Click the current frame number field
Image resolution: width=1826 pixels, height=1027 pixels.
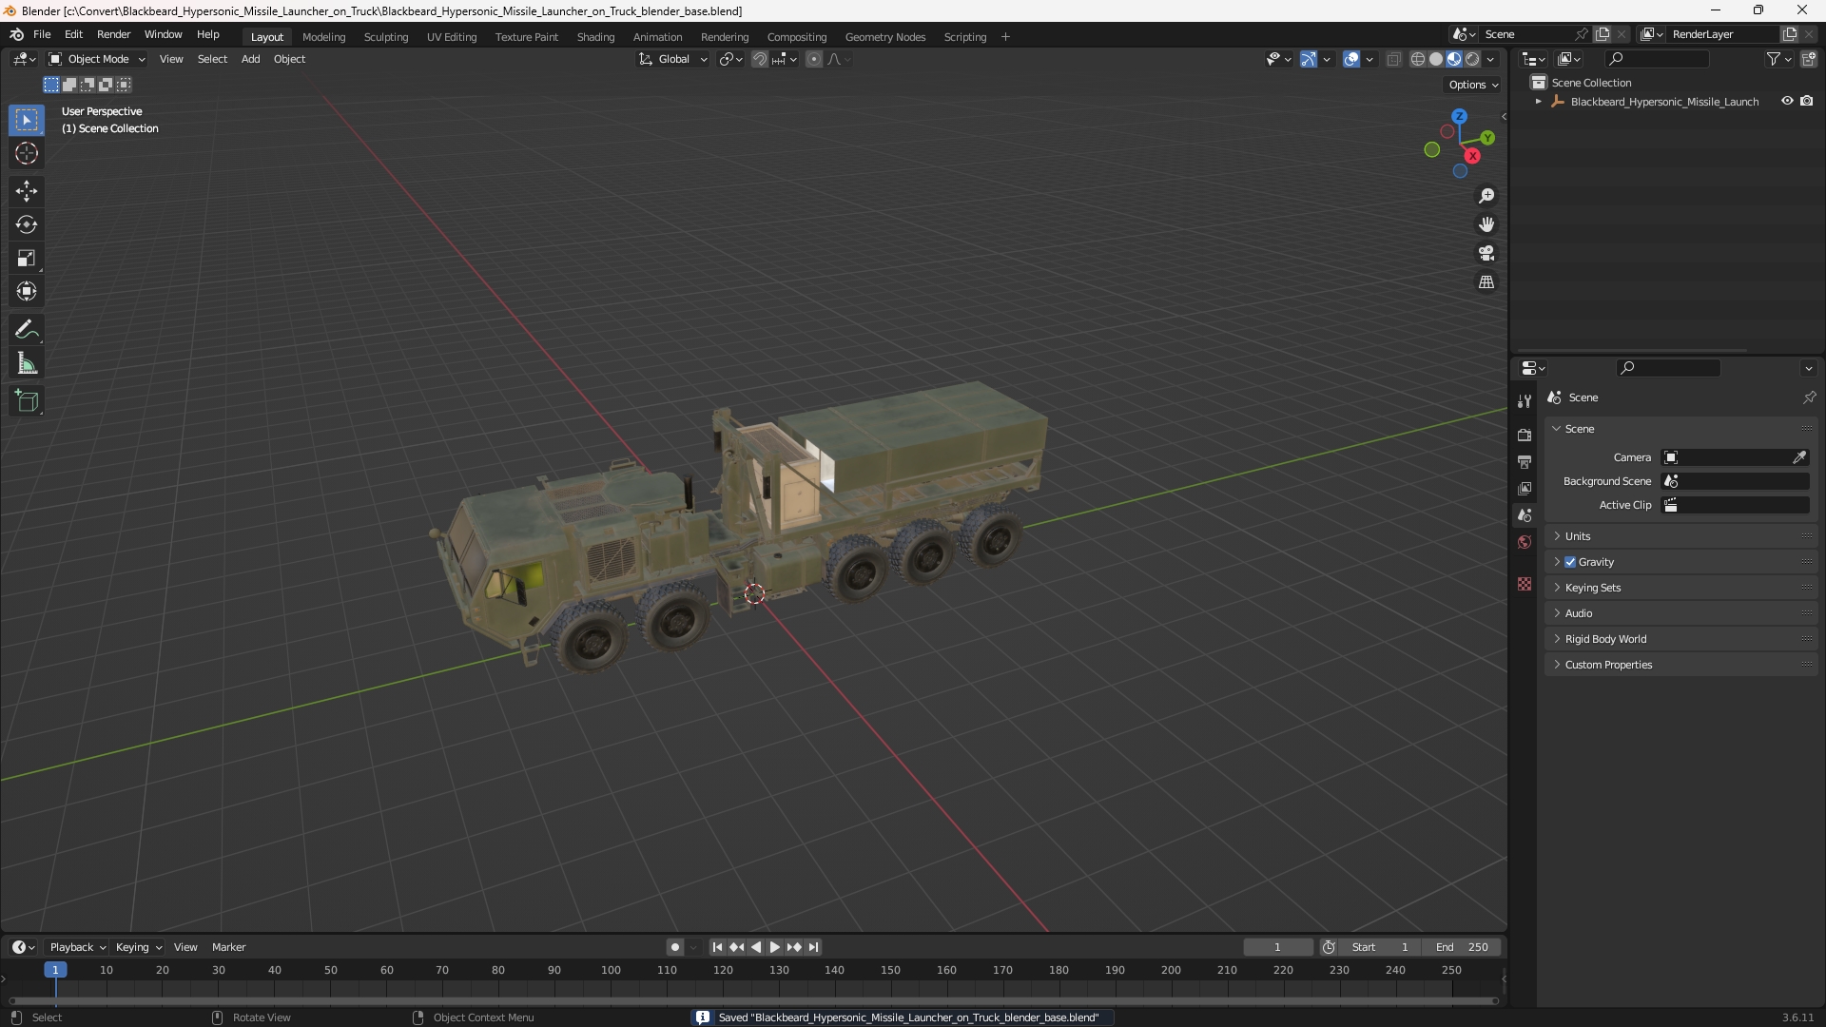(1277, 947)
